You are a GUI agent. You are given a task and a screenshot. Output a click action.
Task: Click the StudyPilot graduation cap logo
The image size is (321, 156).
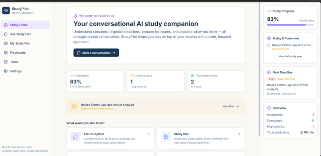coord(6,11)
